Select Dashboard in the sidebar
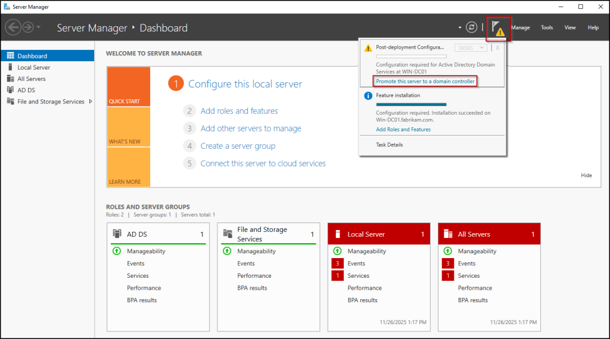 pos(48,56)
